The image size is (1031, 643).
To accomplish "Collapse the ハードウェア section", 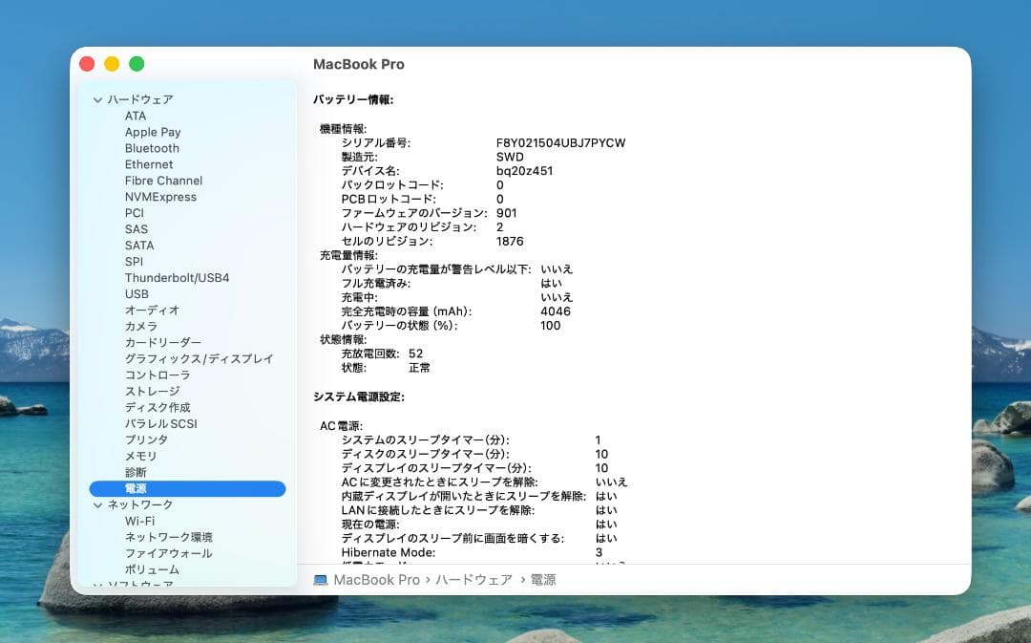I will (98, 100).
